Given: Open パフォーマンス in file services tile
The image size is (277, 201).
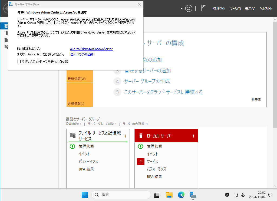Looking at the screenshot, I should [88, 162].
